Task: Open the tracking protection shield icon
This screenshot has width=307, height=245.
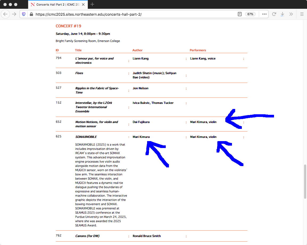Action: (x=24, y=14)
